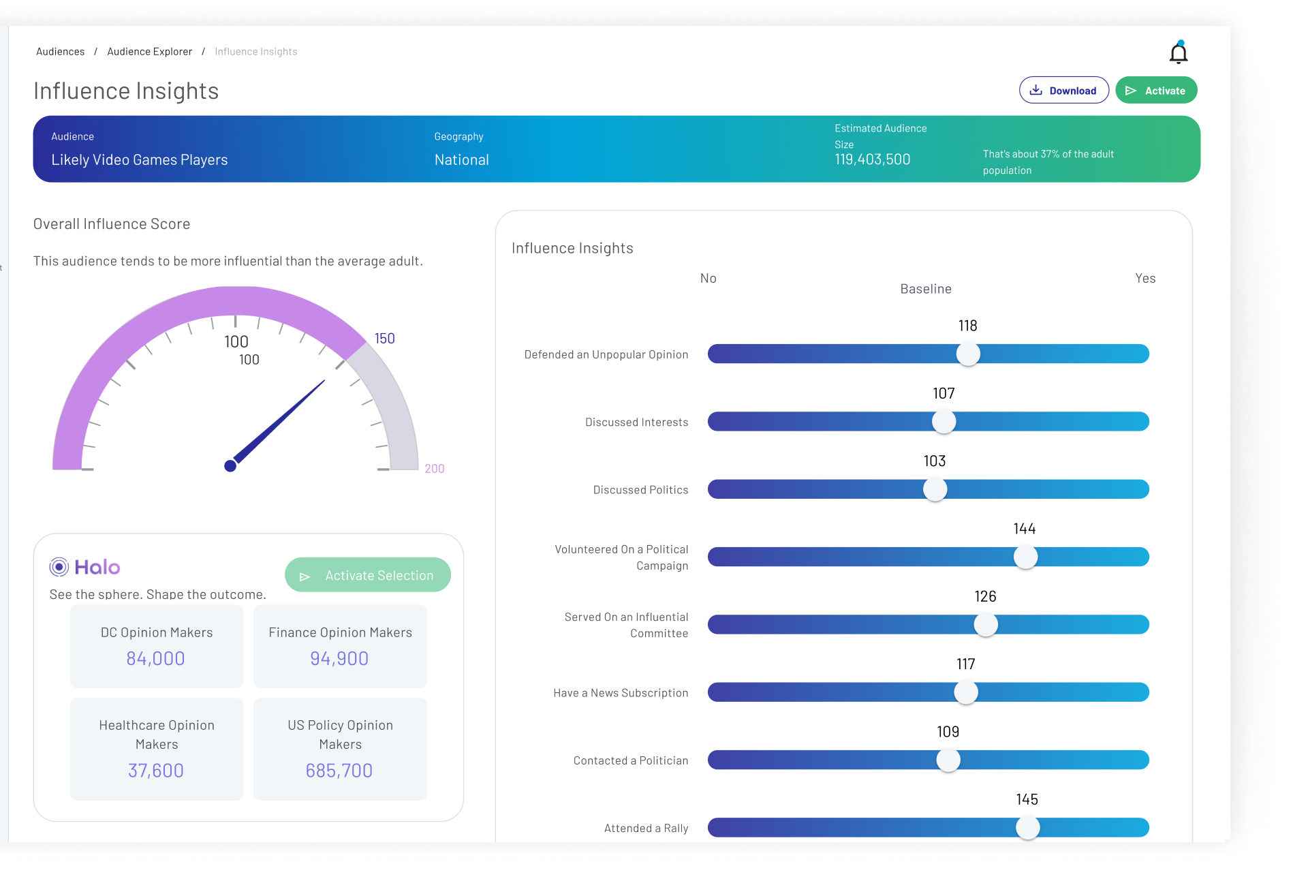Click the Halo logo icon
The height and width of the screenshot is (879, 1293).
coord(59,567)
